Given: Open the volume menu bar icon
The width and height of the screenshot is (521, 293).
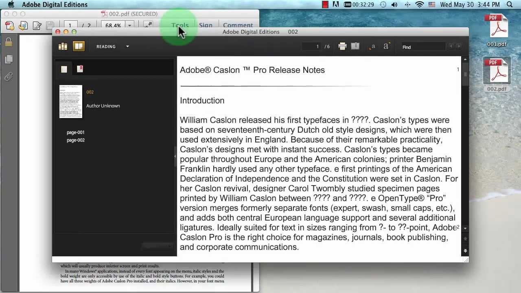Looking at the screenshot, I should pyautogui.click(x=394, y=4).
